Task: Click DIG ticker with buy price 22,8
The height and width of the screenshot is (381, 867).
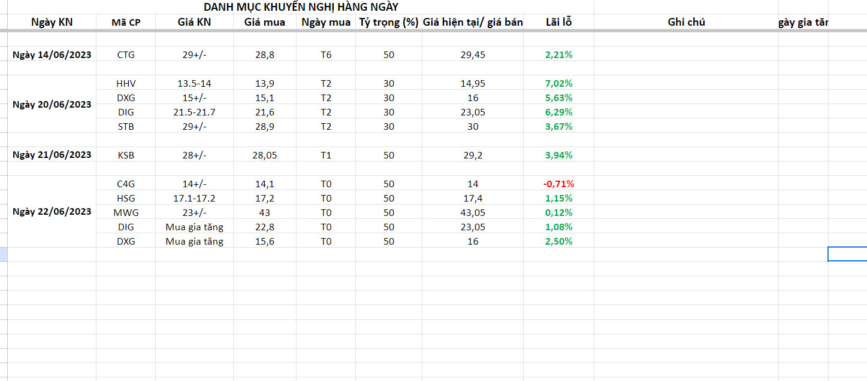Action: coord(126,227)
